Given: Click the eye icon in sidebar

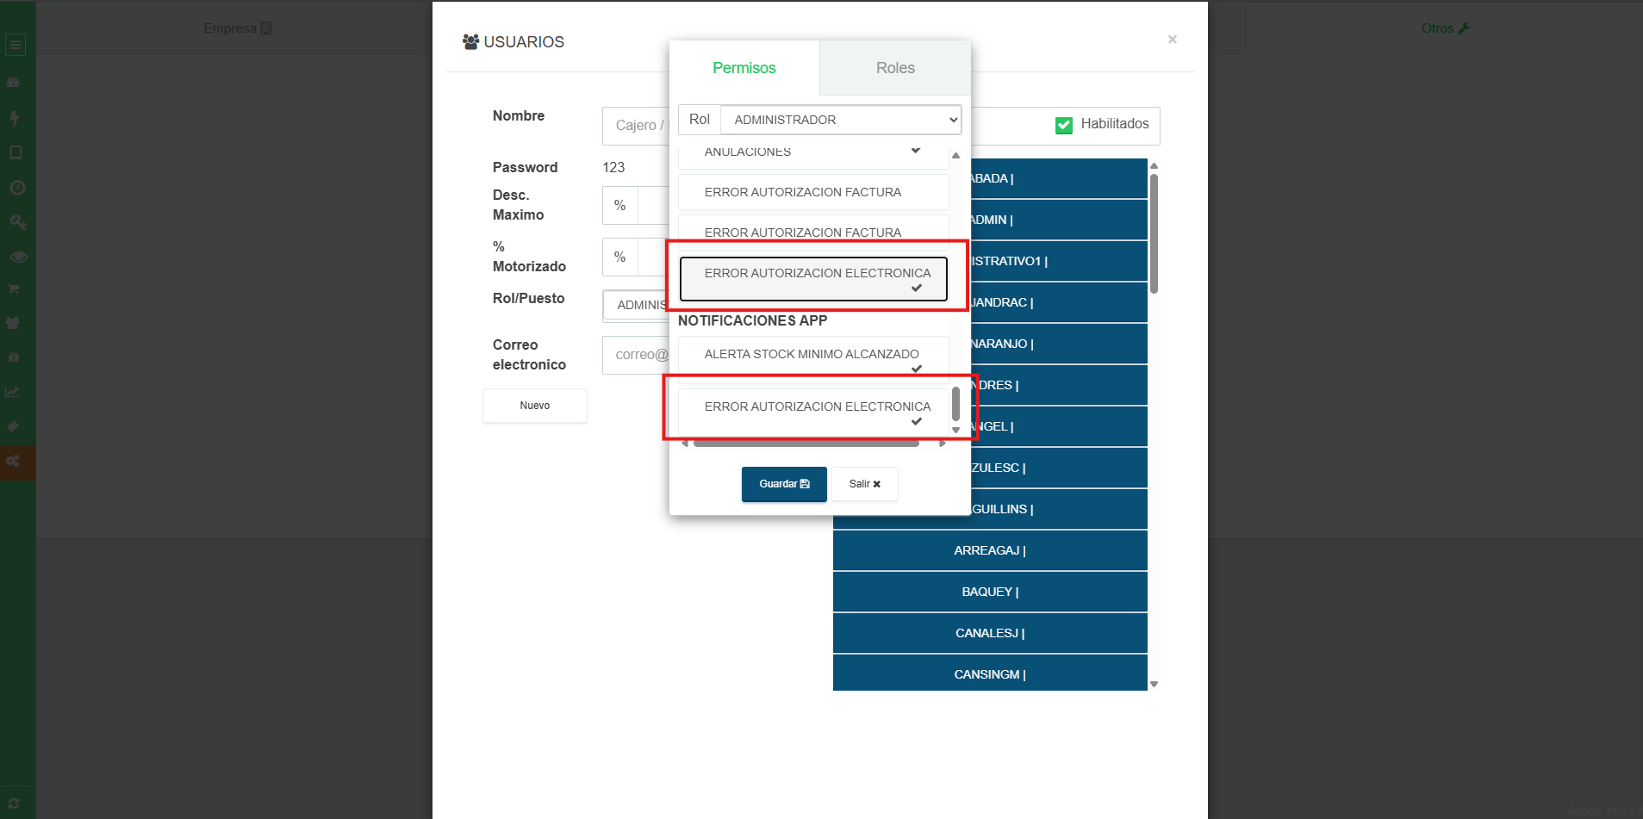Looking at the screenshot, I should coord(18,257).
